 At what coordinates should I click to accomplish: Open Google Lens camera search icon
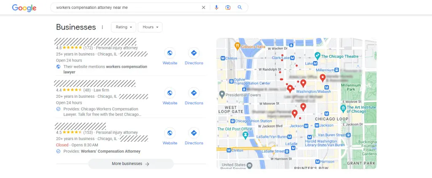(228, 8)
